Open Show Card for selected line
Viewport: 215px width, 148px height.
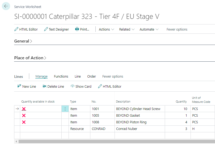tap(81, 86)
